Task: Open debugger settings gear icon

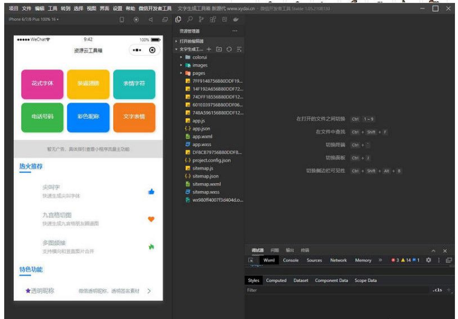Action: point(429,260)
